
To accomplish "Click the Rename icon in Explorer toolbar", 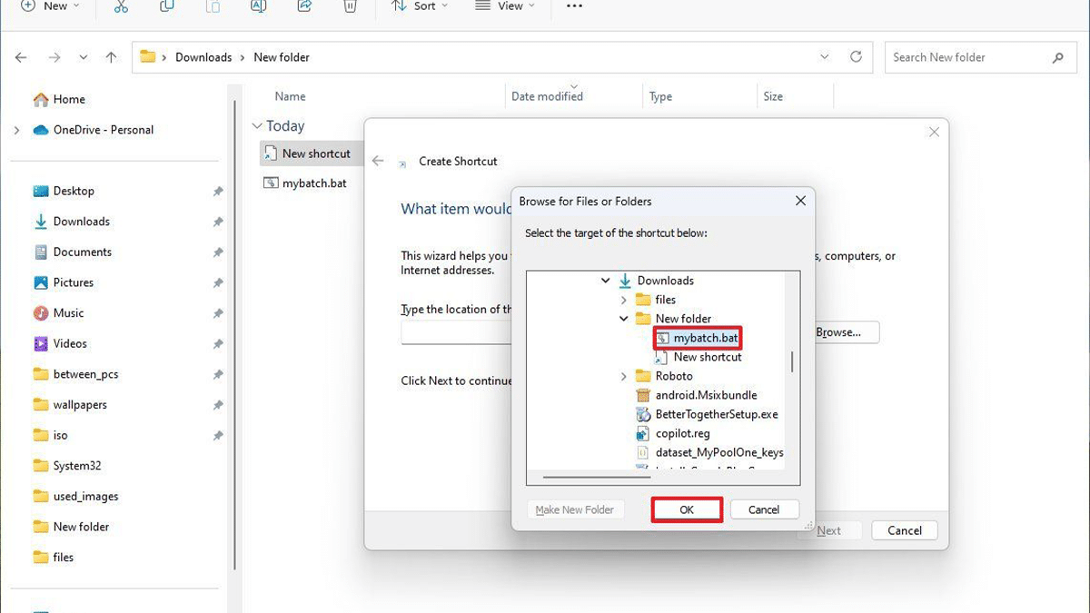I will pyautogui.click(x=258, y=6).
